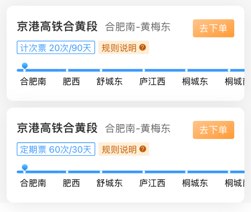Click the blue location pin on the 定期票 route
Screen dimensions: 251x212
[25, 167]
